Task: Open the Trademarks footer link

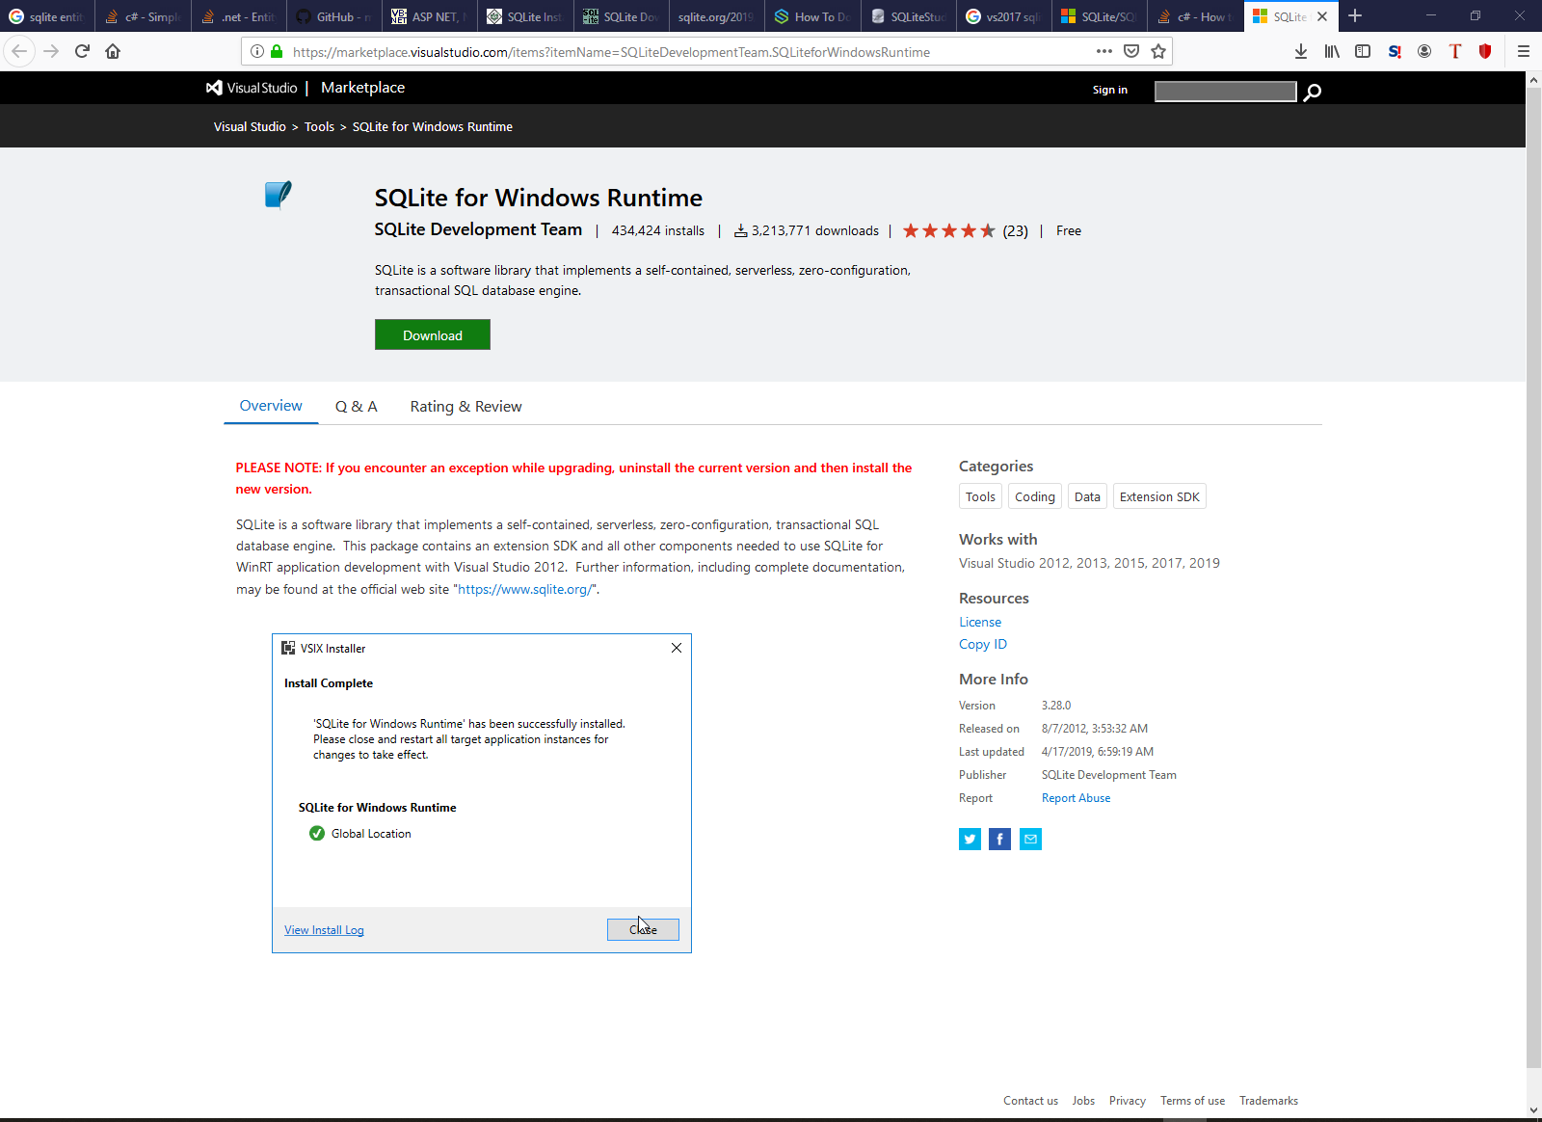Action: pos(1268,1101)
